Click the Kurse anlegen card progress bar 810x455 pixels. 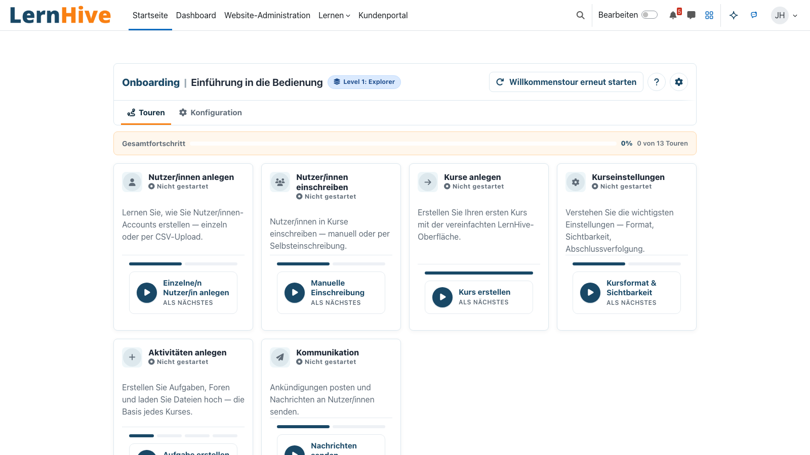(479, 273)
